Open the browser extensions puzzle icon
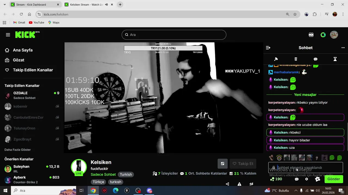This screenshot has height=195, width=348. click(x=315, y=14)
